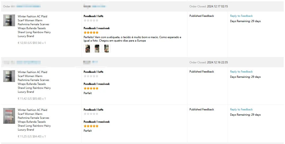Open the middle review photo attachment
Image resolution: width=285 pixels, height=144 pixels.
pos(97,49)
